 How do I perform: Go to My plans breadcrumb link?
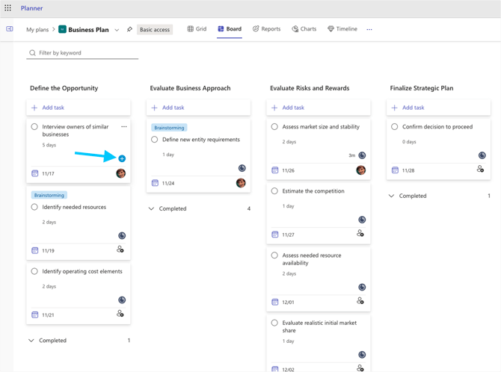(37, 30)
